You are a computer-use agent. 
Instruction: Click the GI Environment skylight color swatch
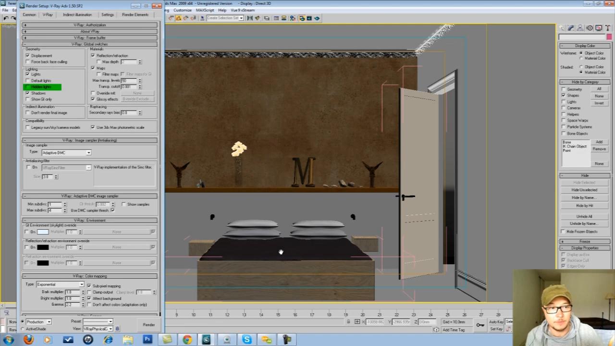coord(43,232)
